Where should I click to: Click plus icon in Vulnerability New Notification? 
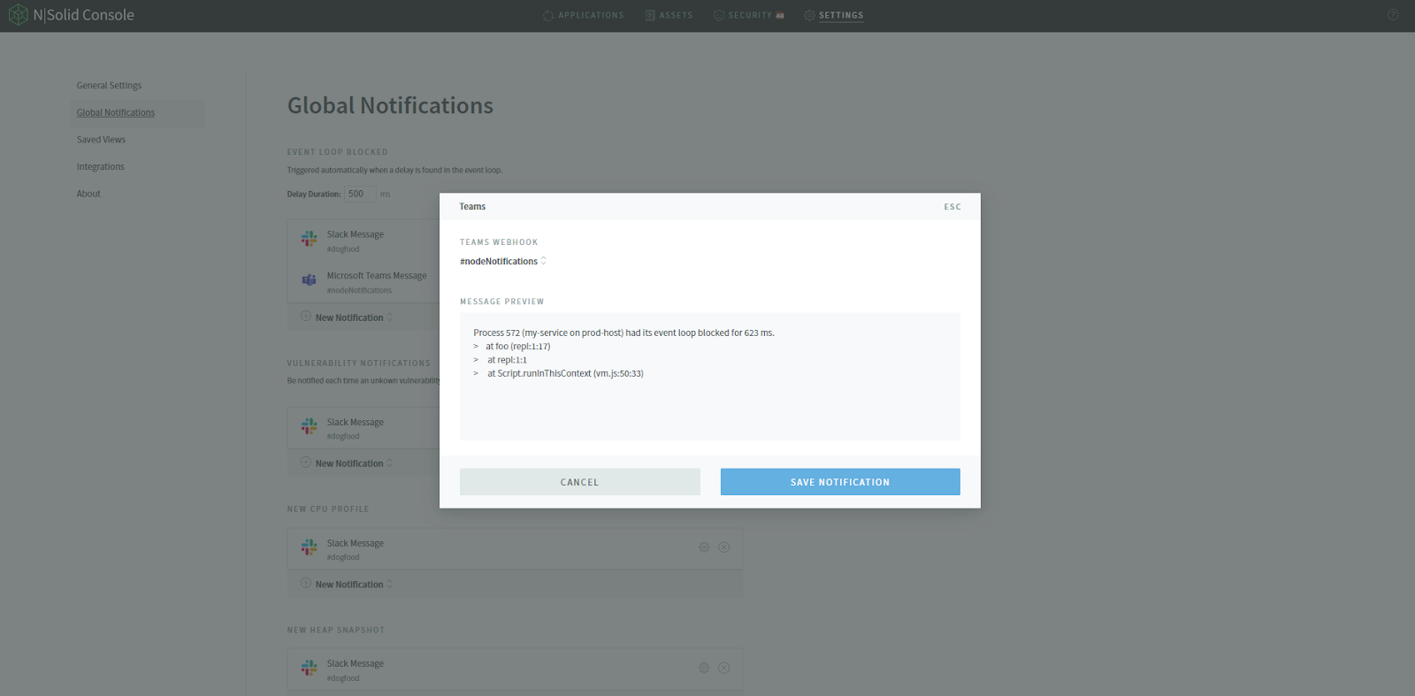pos(306,462)
